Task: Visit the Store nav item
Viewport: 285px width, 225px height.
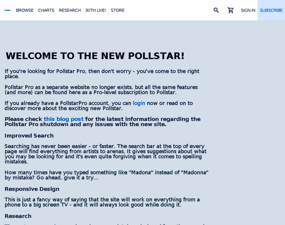Action: tap(117, 10)
